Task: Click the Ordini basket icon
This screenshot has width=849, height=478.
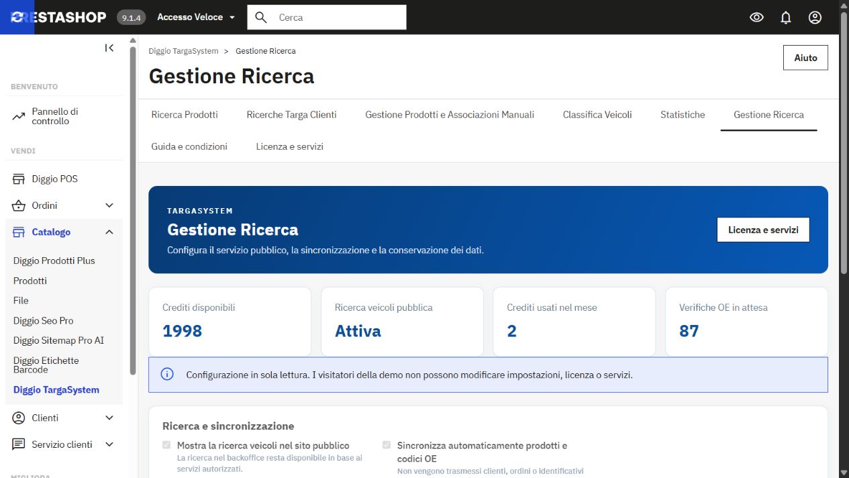Action: tap(19, 205)
